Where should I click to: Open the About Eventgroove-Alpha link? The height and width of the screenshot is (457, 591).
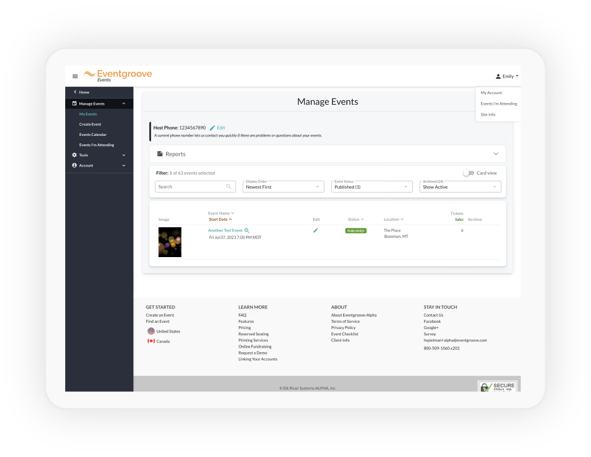[x=353, y=315]
